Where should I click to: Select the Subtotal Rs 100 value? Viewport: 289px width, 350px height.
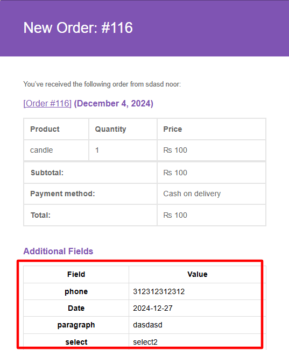175,173
